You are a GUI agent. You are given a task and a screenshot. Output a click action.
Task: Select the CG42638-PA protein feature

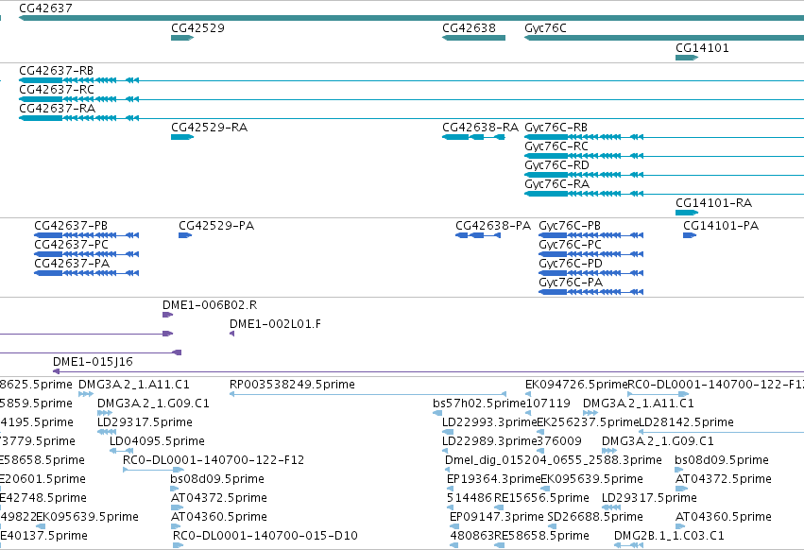(x=478, y=235)
